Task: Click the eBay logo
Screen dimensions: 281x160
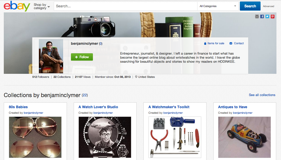Action: point(17,6)
